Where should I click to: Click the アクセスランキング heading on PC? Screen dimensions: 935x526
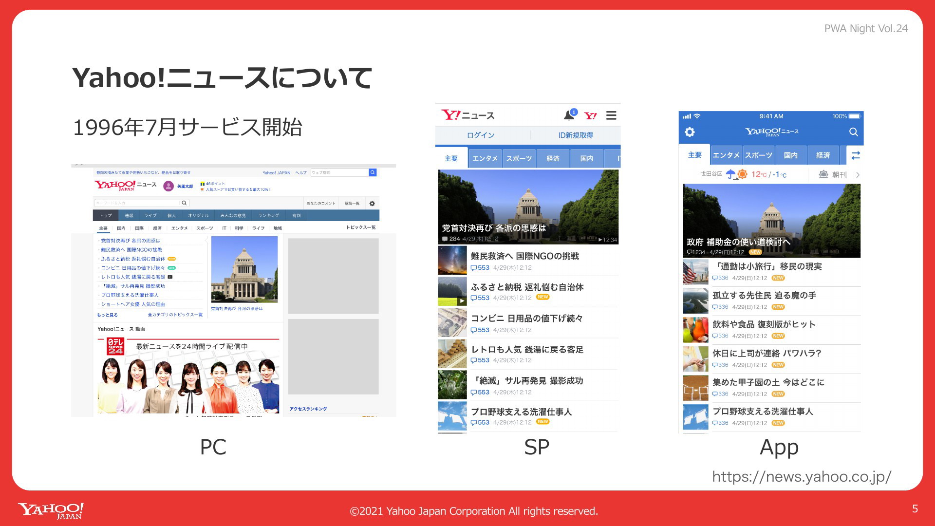coord(308,409)
